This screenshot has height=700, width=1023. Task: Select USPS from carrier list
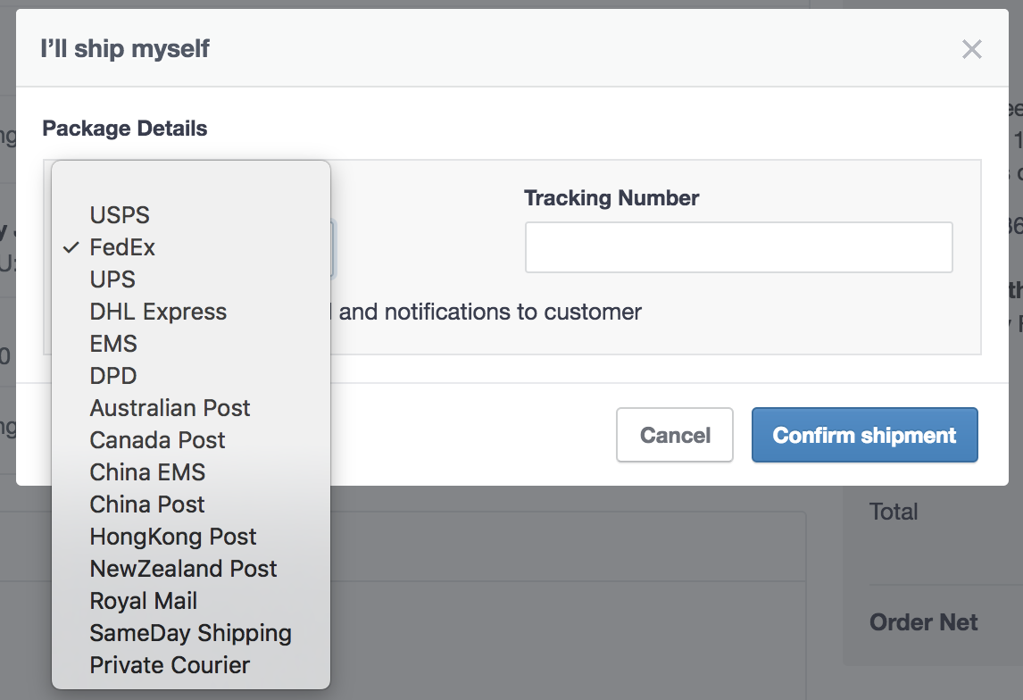click(120, 215)
